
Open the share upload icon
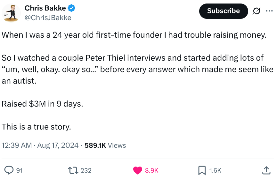point(266,170)
